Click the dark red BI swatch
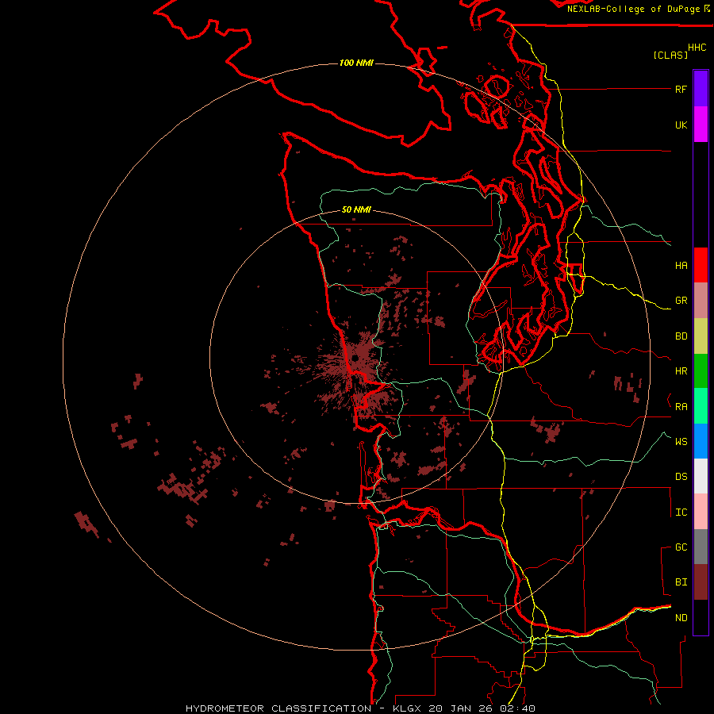 [701, 582]
